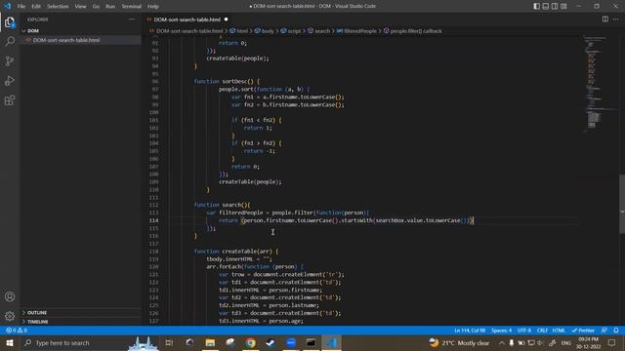
Task: Click the Prettier status bar item
Action: click(583, 331)
